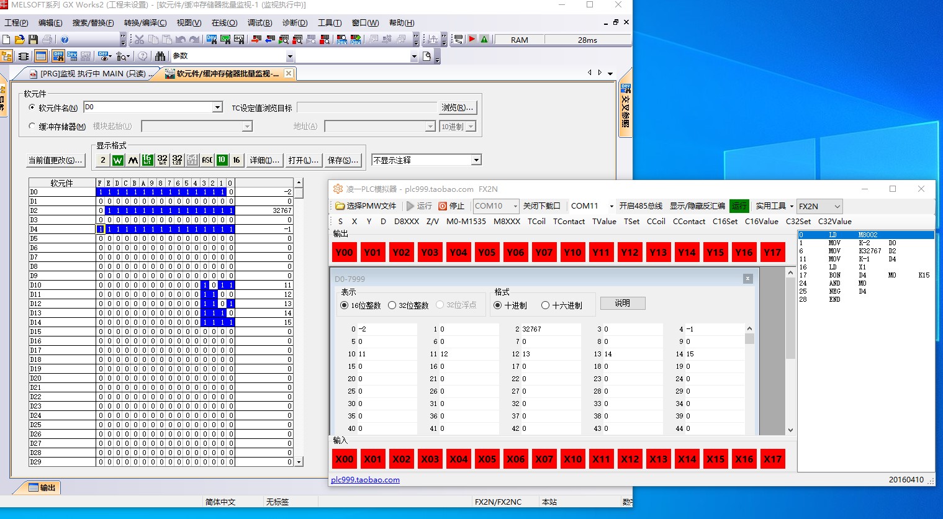
Task: Click the modify current value button
Action: tap(55, 160)
